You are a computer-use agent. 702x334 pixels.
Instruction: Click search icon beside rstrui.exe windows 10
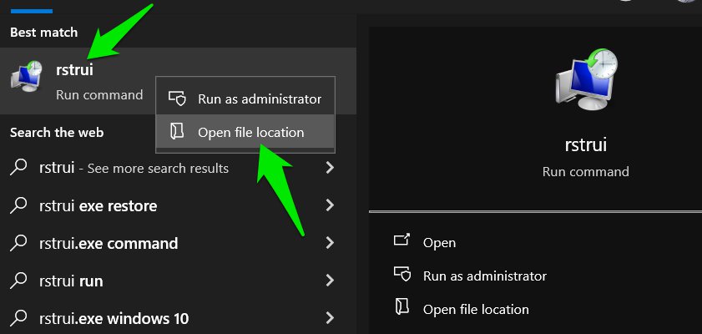coord(19,318)
